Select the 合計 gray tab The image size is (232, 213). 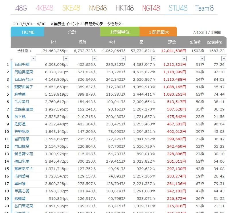pyautogui.click(x=72, y=32)
